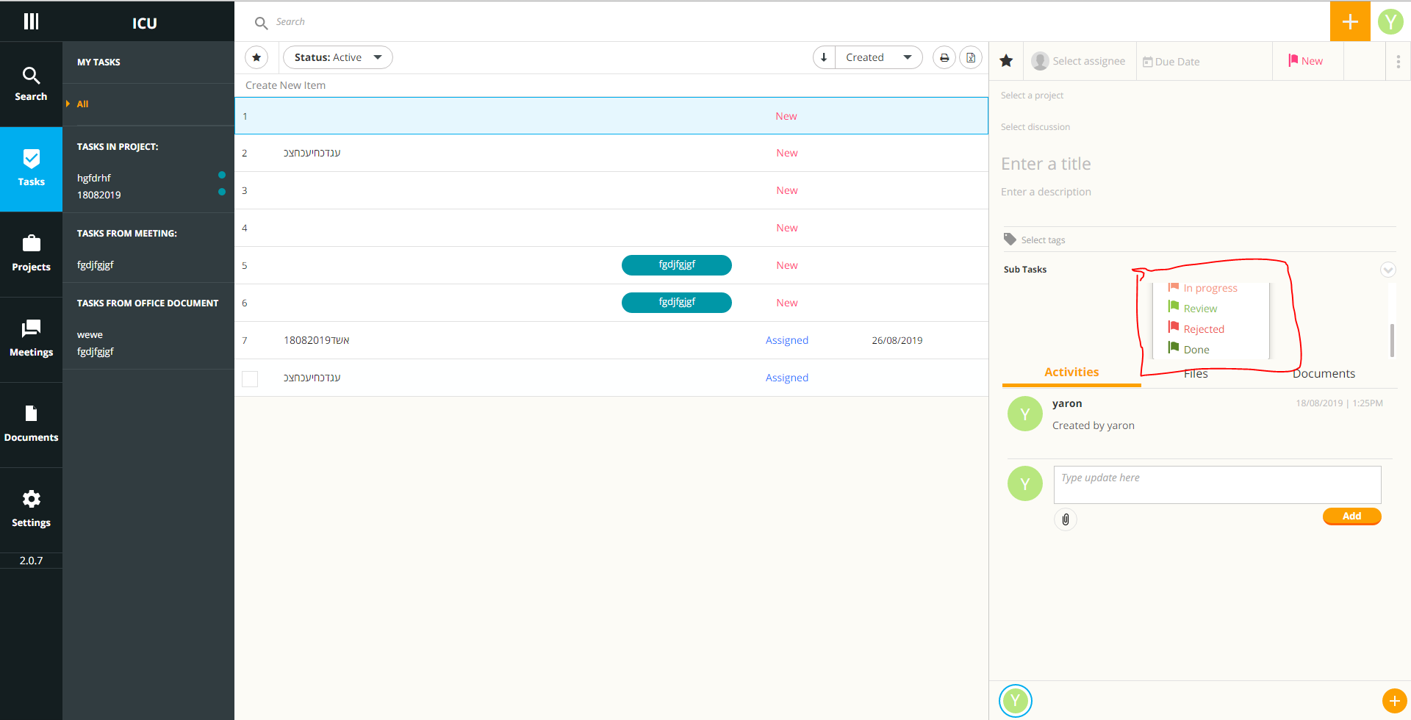Open the Projects section from sidebar
The height and width of the screenshot is (720, 1411).
(x=31, y=253)
